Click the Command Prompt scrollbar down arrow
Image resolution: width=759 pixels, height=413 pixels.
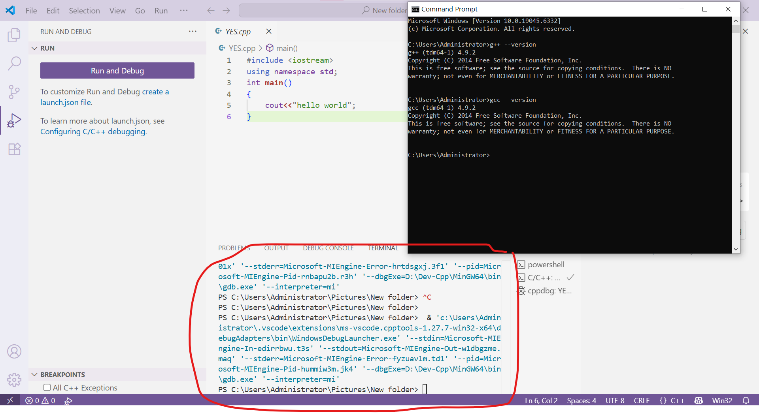point(736,249)
